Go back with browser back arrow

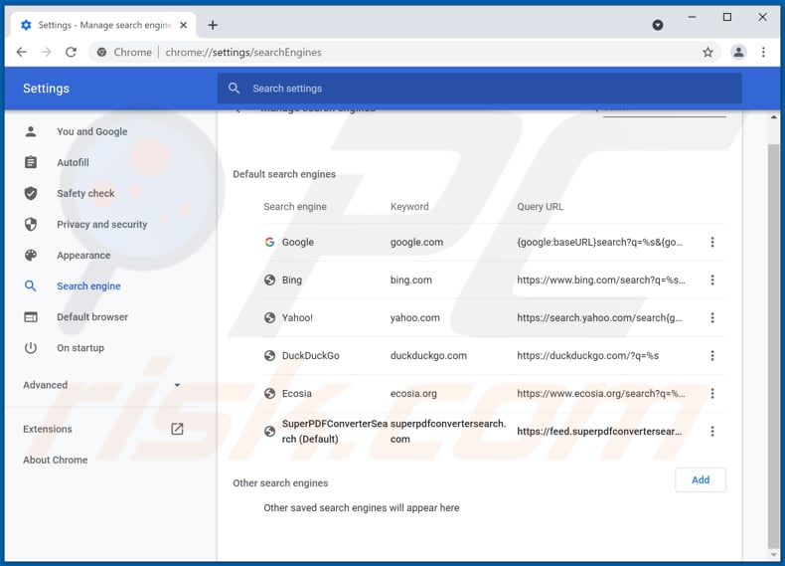point(22,52)
